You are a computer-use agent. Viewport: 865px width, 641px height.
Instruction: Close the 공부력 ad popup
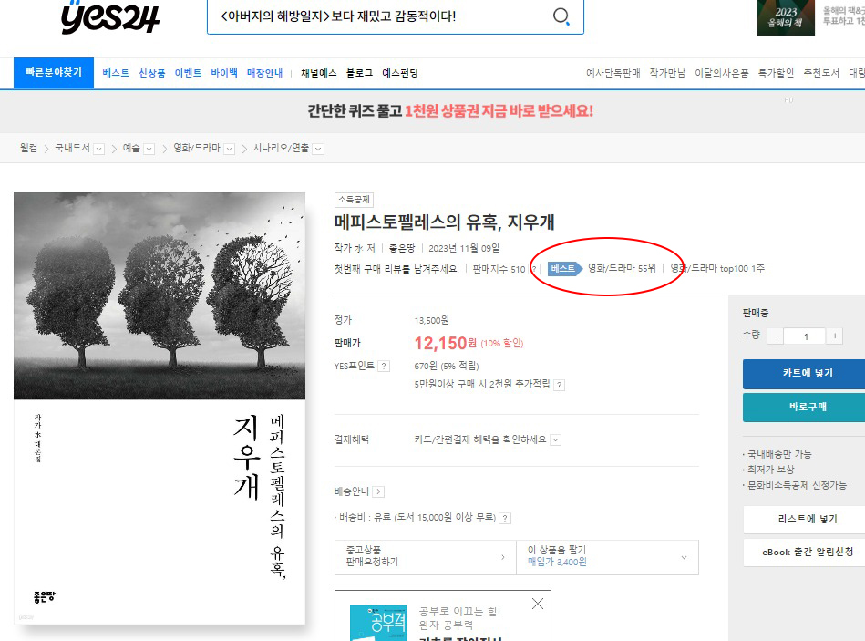coord(538,604)
